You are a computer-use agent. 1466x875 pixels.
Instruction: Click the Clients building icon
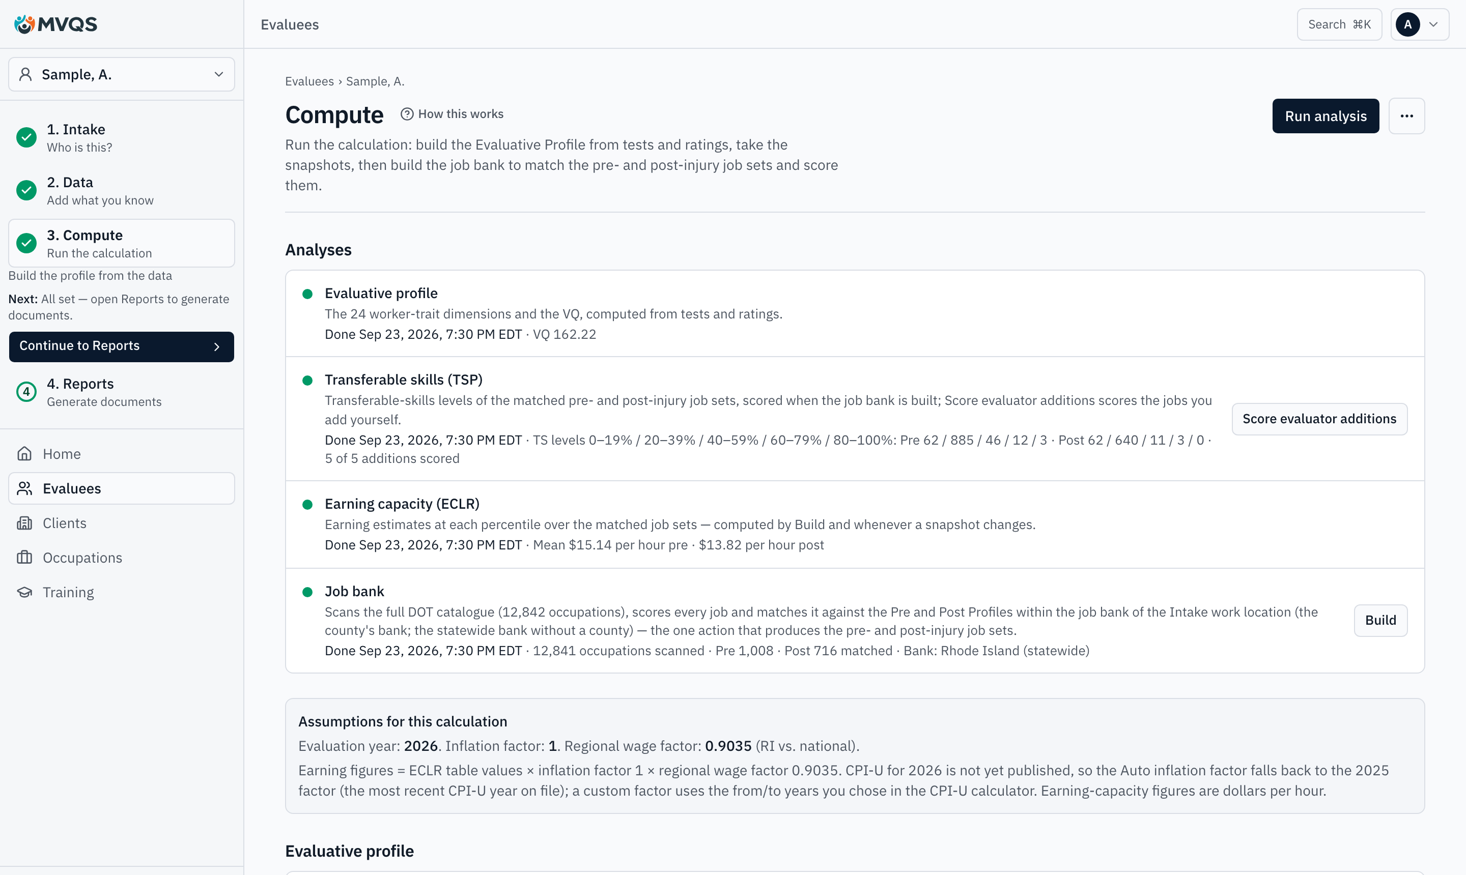pos(25,523)
